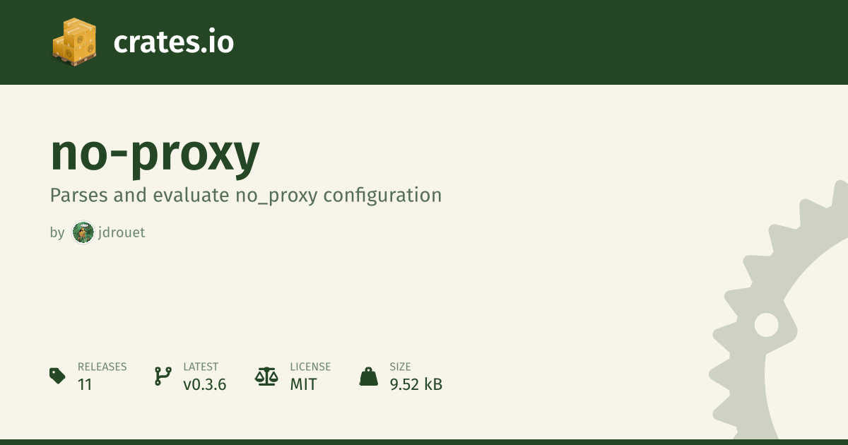848x445 pixels.
Task: Click the release count 11
Action: (85, 385)
